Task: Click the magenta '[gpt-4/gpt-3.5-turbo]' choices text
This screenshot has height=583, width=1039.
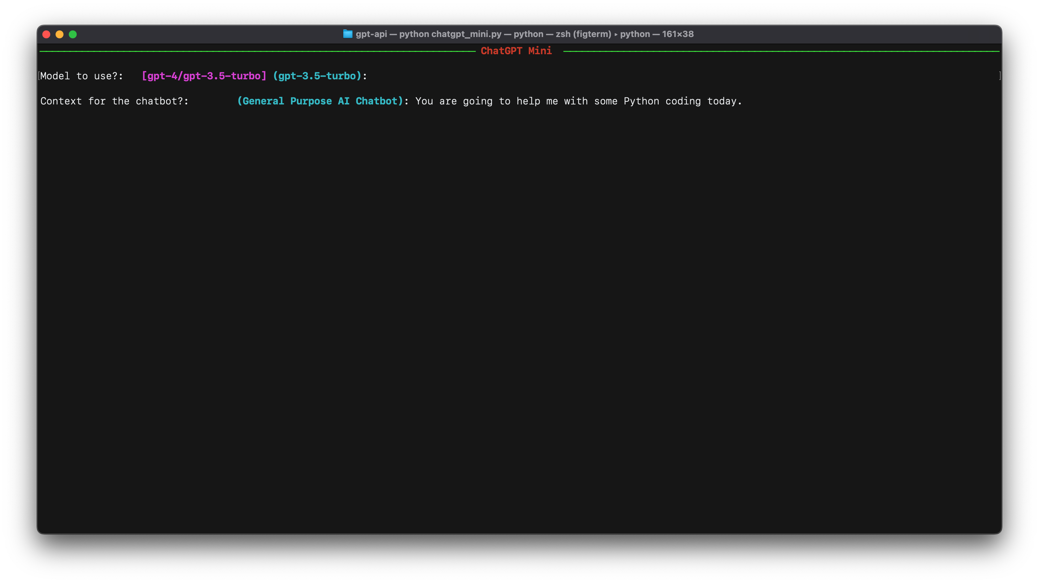Action: click(x=204, y=76)
